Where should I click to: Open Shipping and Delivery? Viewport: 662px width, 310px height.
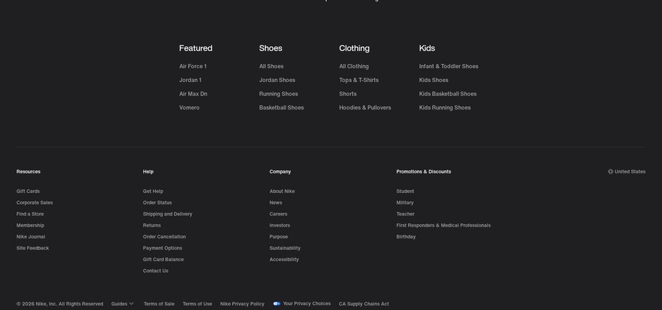(168, 214)
